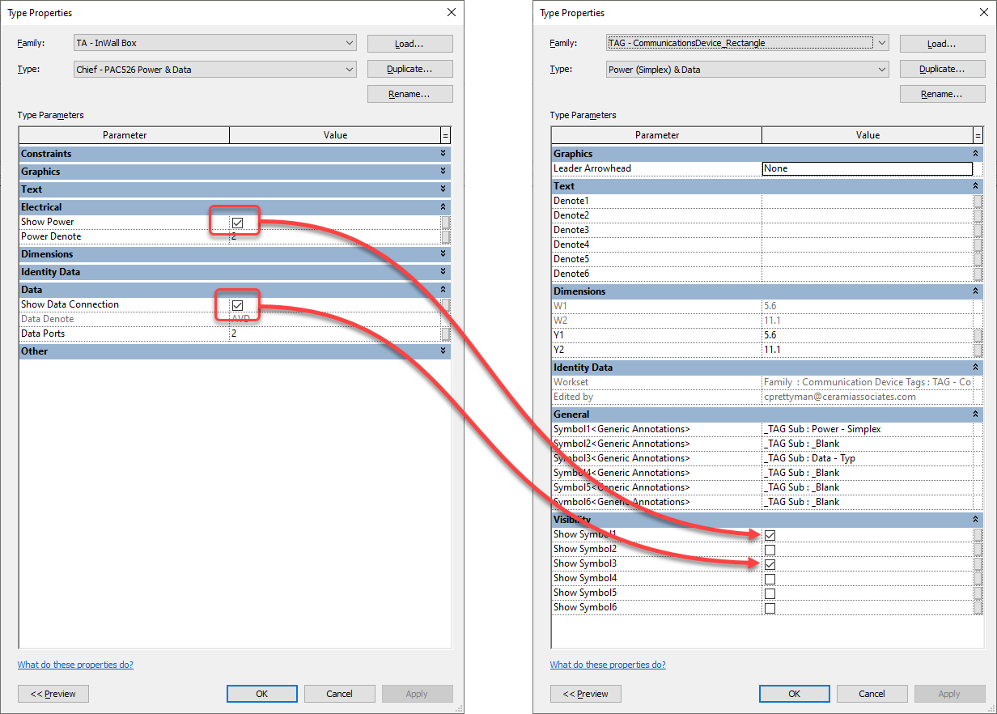
Task: Click Duplicate in left Type Properties dialog
Action: (409, 69)
